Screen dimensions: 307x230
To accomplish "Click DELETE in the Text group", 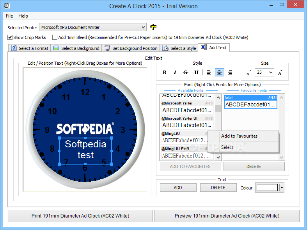I will click(x=218, y=188).
